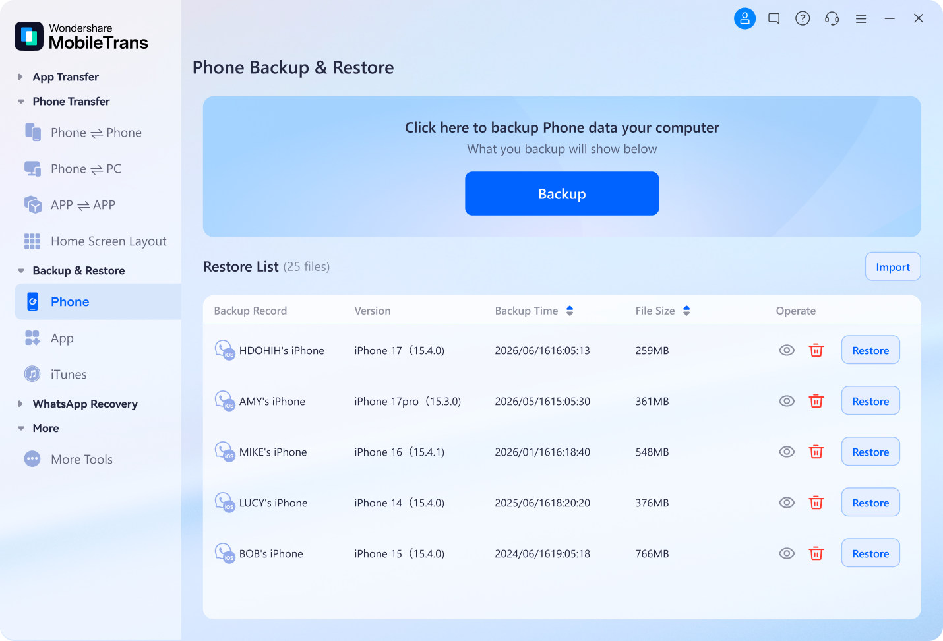Expand the WhatsApp Recovery section
Image resolution: width=943 pixels, height=641 pixels.
coord(20,404)
